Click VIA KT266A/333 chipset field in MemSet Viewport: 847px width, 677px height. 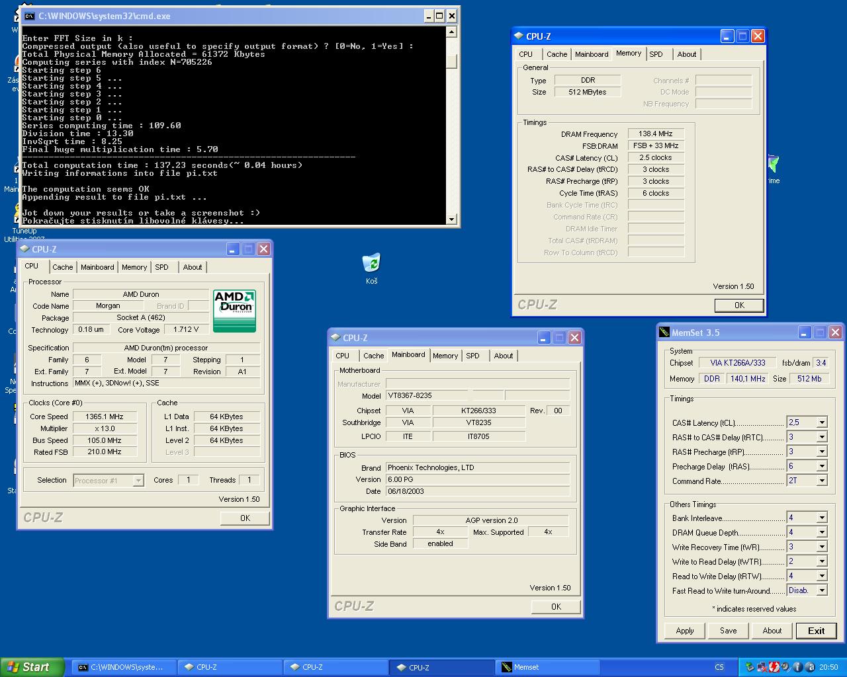738,363
